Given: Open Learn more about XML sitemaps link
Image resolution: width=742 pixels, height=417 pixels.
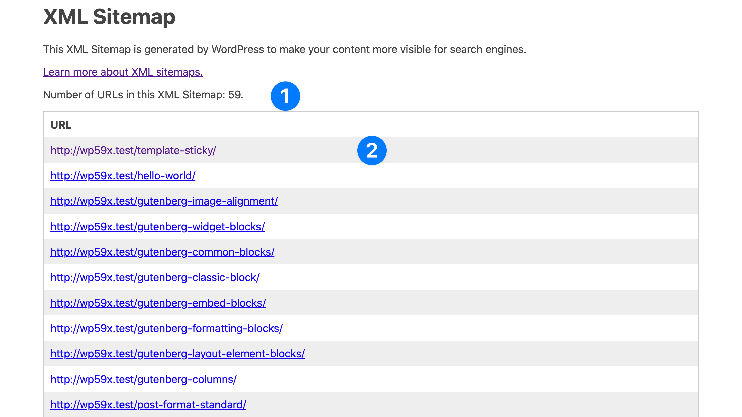Looking at the screenshot, I should coord(123,72).
